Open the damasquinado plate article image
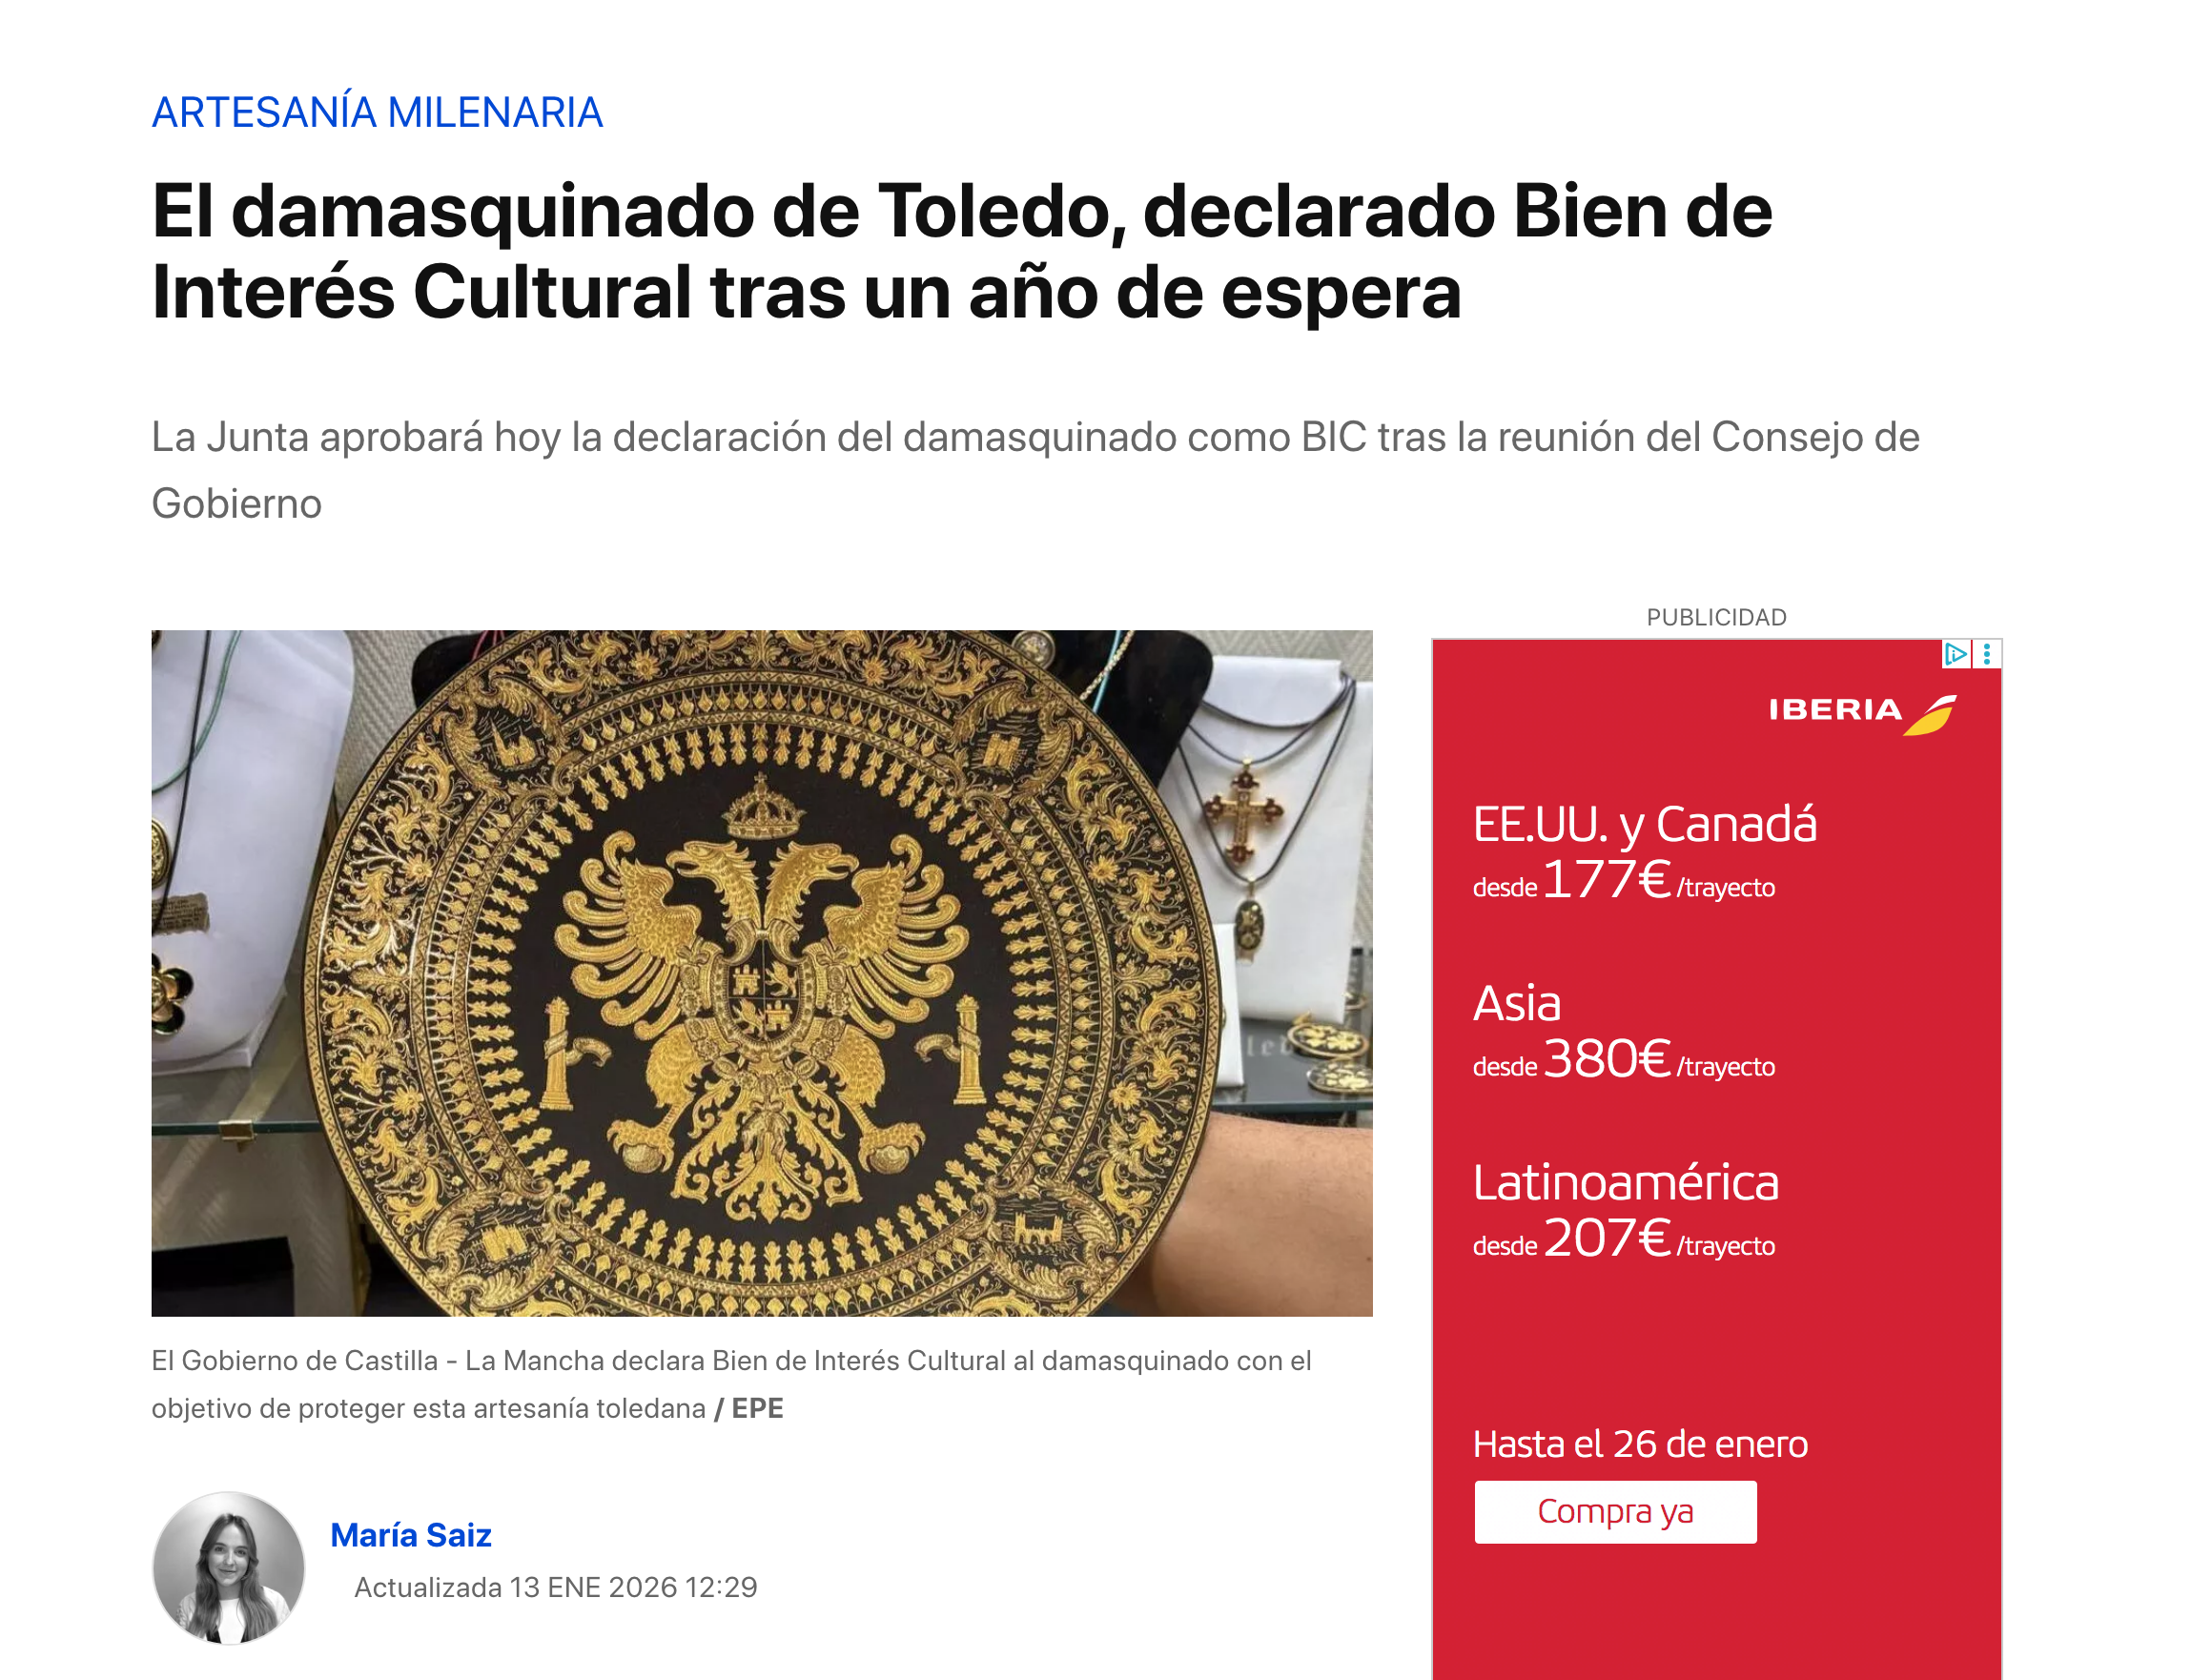Screen dimensions: 2212x1680 click(x=762, y=973)
